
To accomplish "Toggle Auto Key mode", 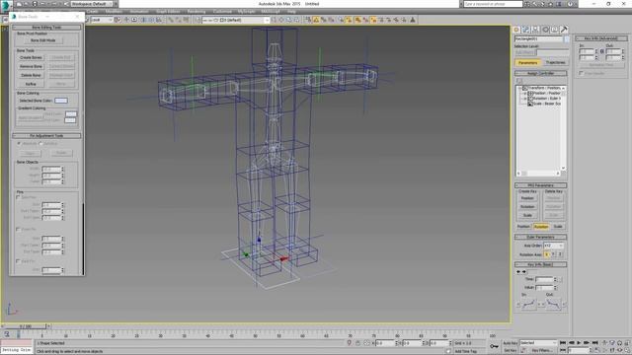I will 511,343.
